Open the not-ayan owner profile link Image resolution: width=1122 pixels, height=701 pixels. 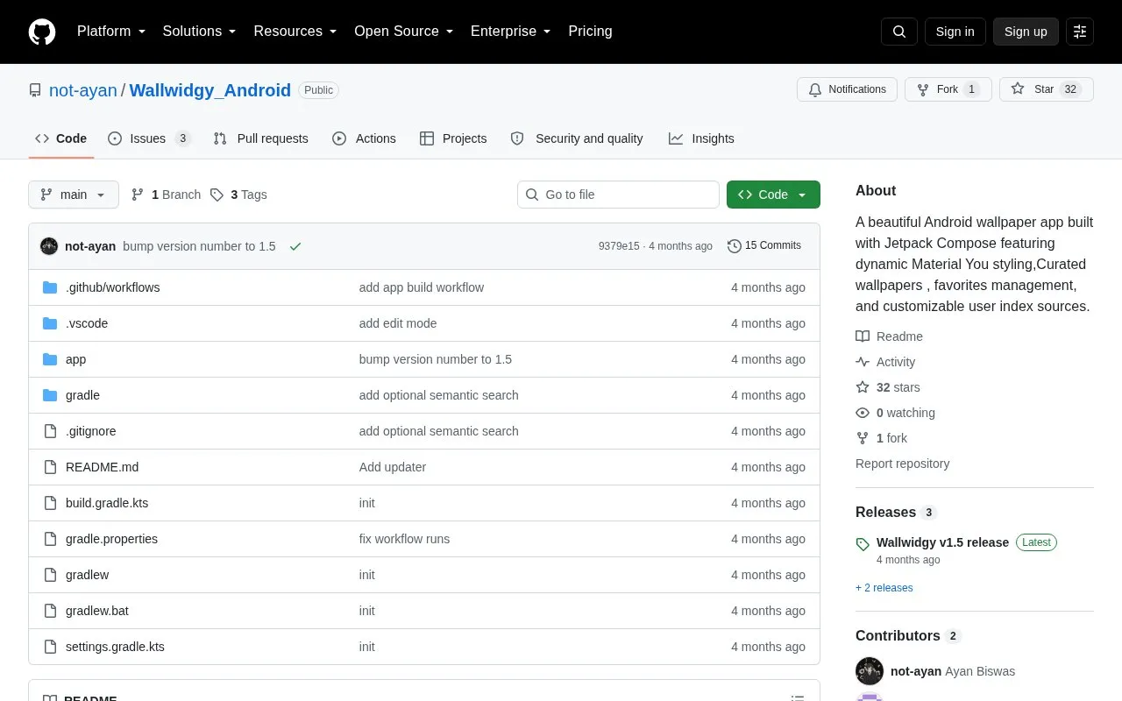point(83,90)
